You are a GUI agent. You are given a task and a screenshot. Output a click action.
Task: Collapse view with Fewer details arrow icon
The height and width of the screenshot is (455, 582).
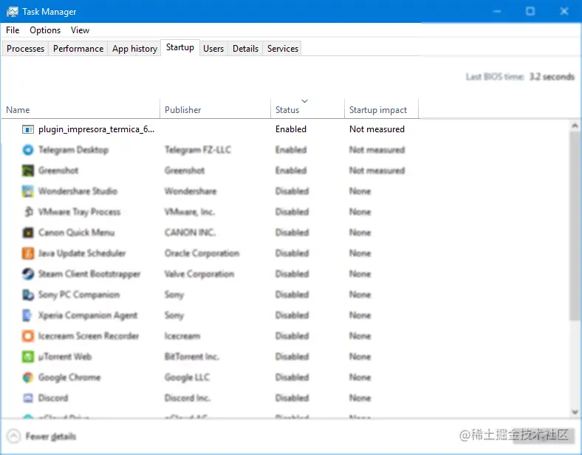(x=13, y=436)
